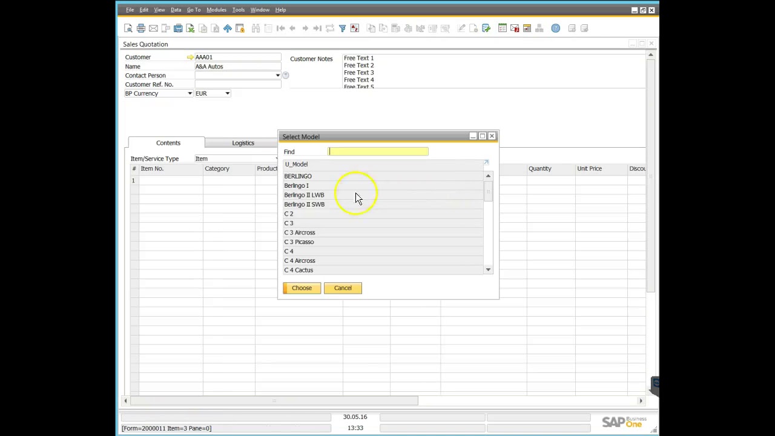Screen dimensions: 775x436
Task: Go to First Data Record icon
Action: [x=280, y=28]
